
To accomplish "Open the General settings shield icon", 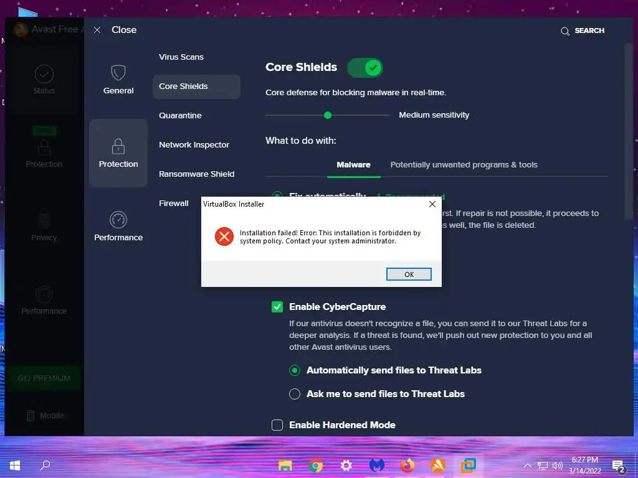I will tap(118, 73).
